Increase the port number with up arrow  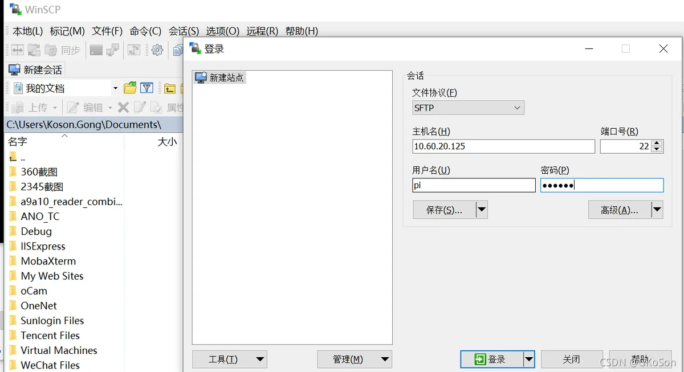point(657,143)
